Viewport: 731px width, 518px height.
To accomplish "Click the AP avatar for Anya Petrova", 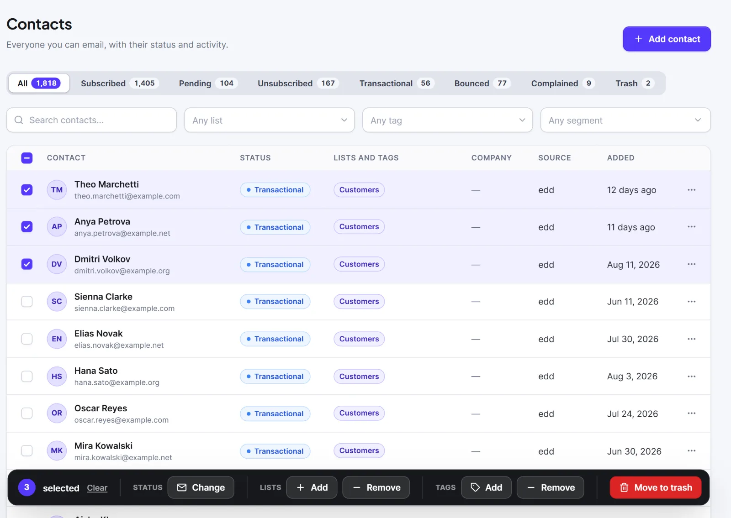I will (57, 227).
